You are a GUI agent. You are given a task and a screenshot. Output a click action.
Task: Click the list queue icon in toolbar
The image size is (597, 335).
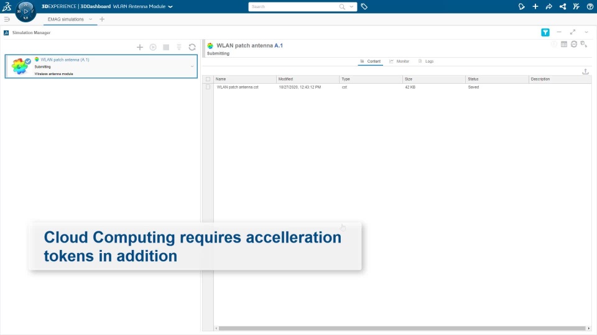(179, 47)
